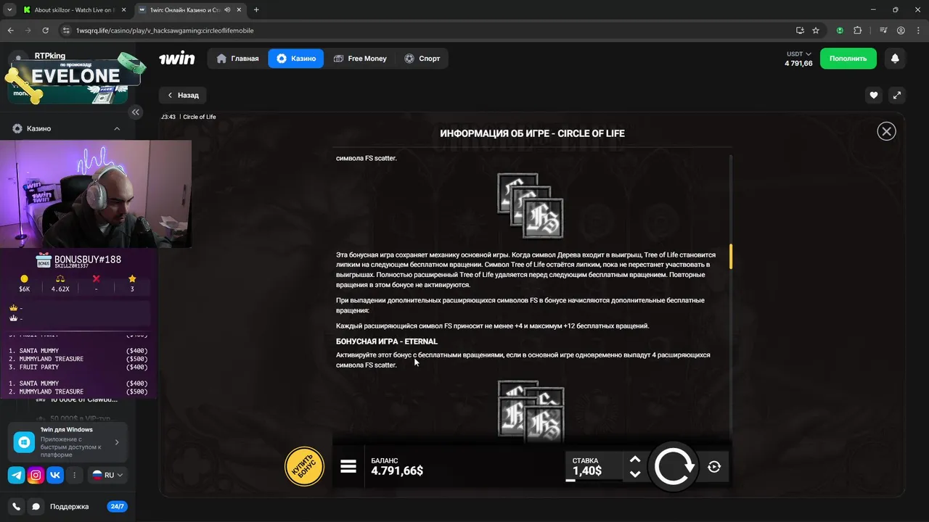Click the yellow buy bonus button
The image size is (929, 522).
tap(304, 466)
